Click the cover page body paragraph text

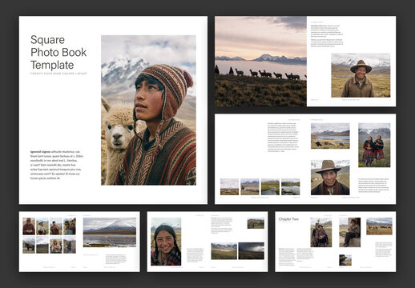click(57, 165)
